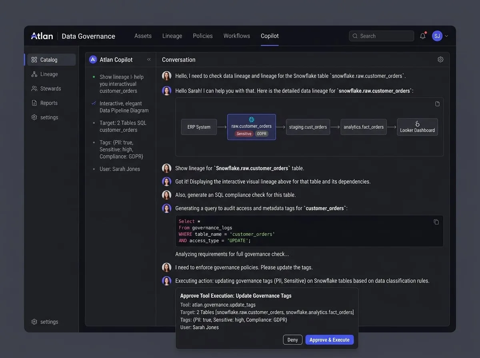
Task: Click the Atlan Copilot AI logo icon
Action: point(93,60)
